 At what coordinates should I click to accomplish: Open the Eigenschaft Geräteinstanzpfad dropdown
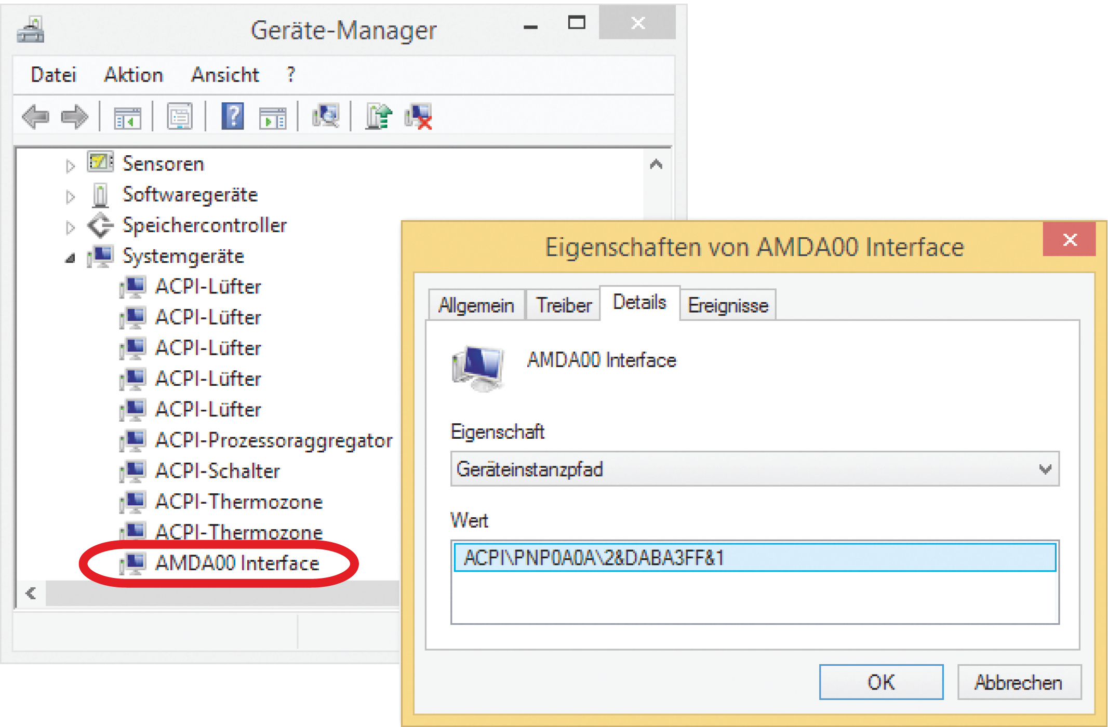tap(1045, 469)
